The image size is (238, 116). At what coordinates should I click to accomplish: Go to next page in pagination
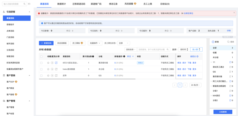185,85
